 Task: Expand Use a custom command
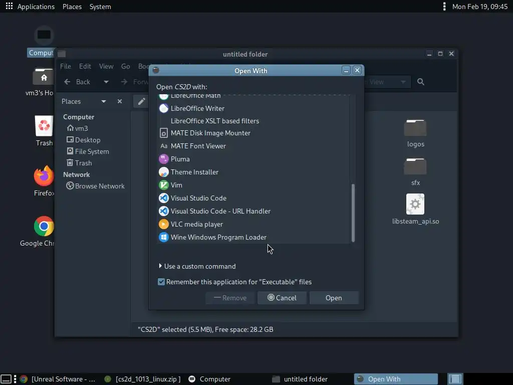tap(160, 266)
